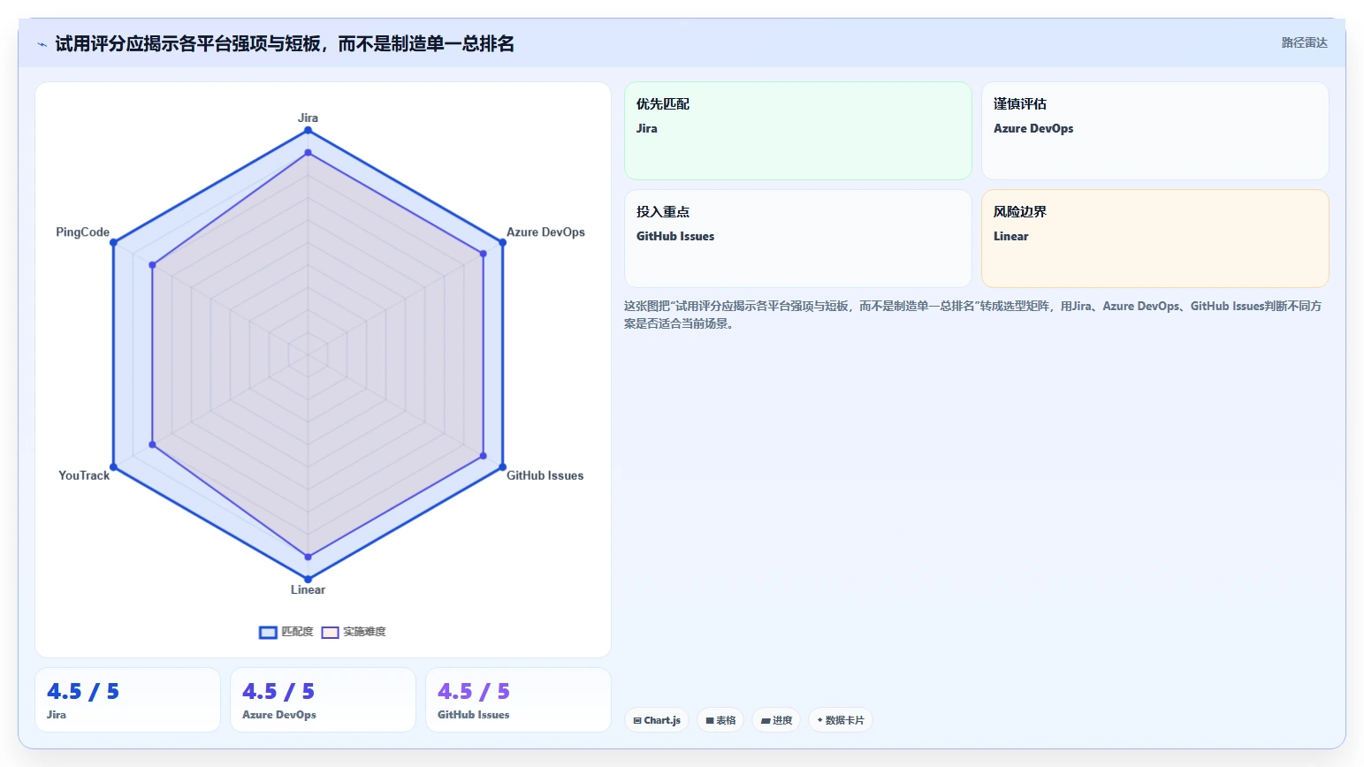
Task: Click the outer data point at Jira vertex
Action: point(308,130)
